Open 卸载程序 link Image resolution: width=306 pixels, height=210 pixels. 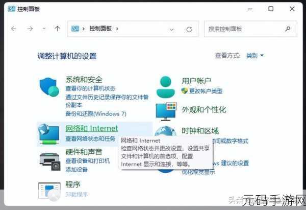tap(76, 194)
